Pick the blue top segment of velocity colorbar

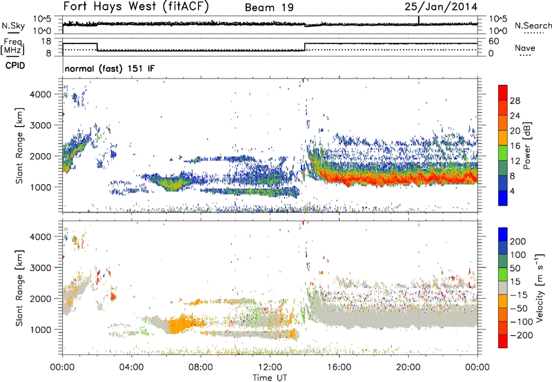[x=503, y=234]
